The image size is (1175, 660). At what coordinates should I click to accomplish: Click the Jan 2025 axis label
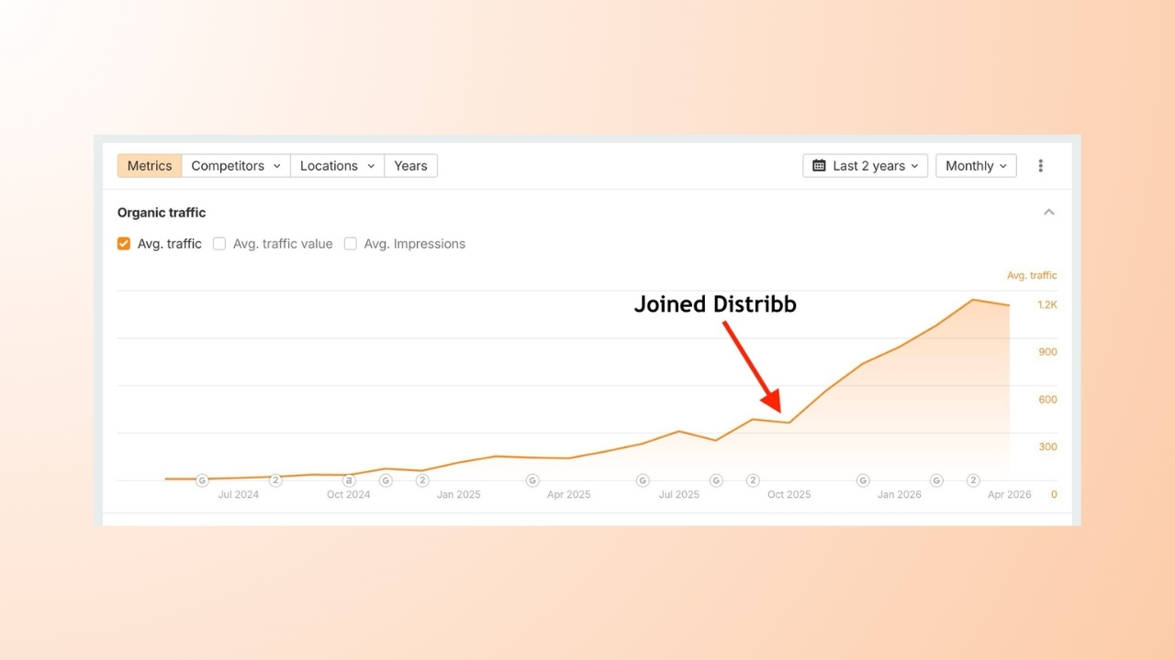coord(459,495)
